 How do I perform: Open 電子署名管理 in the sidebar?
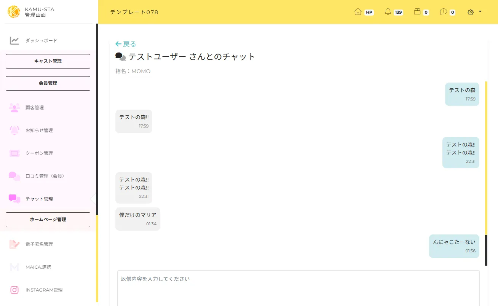click(39, 244)
